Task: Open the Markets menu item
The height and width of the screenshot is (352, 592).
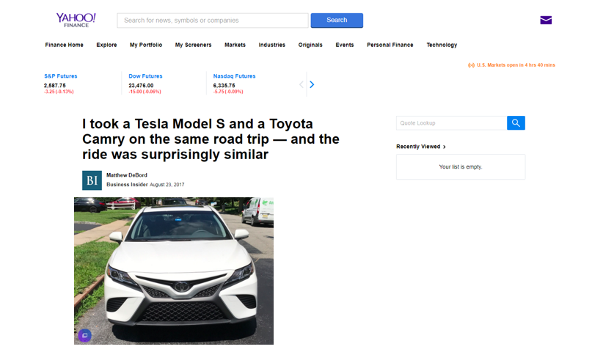Action: tap(235, 45)
